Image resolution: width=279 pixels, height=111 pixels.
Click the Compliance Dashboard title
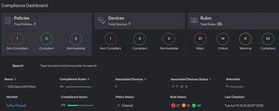coord(24,6)
